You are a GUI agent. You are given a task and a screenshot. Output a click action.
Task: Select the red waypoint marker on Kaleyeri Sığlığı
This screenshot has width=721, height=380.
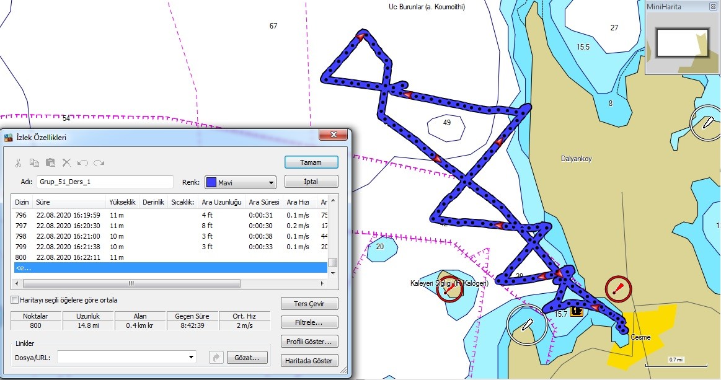[x=448, y=289]
